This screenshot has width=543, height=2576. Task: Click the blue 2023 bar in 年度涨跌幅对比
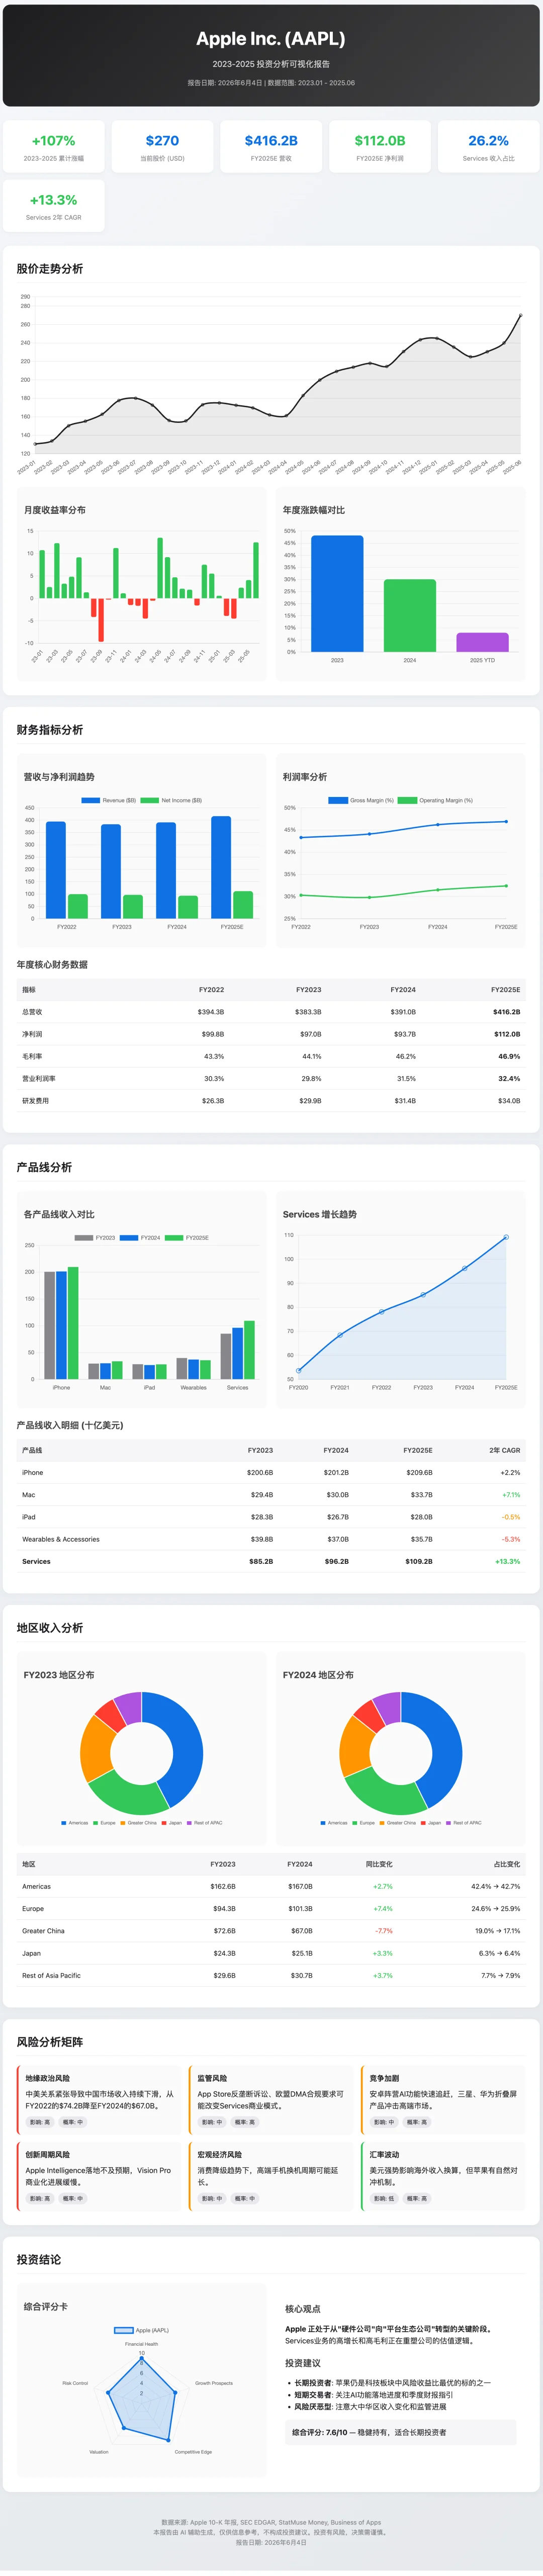[x=337, y=594]
